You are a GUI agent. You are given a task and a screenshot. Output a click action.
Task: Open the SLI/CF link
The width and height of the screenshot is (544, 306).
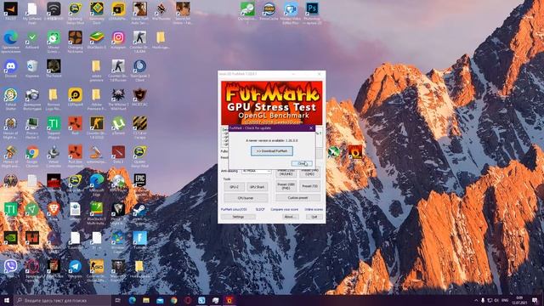pos(260,210)
